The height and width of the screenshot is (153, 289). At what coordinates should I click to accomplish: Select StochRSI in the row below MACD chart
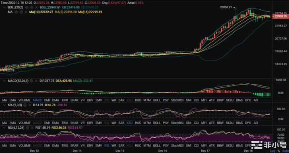click(x=178, y=100)
